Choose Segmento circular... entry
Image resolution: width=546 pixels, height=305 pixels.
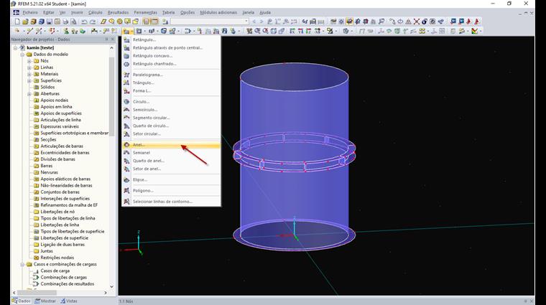(x=171, y=118)
